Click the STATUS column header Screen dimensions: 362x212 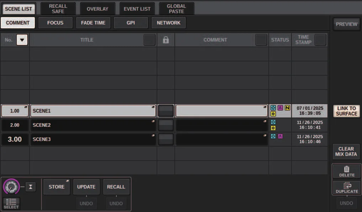click(280, 40)
